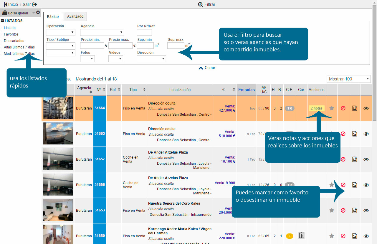This screenshot has width=377, height=244.
Task: Sort by Ref column header
Action: click(x=114, y=90)
